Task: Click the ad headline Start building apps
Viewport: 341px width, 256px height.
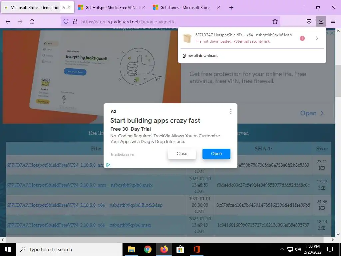Action: (155, 120)
